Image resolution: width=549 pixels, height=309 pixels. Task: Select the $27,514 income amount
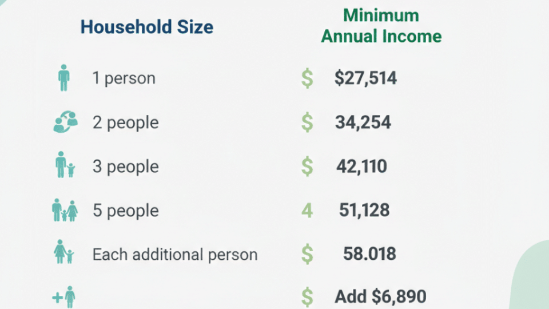click(x=365, y=78)
